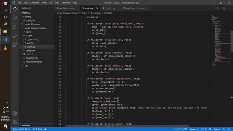Switch to the __init__.py tab
Screen dimensions: 233x131
pyautogui.click(x=111, y=8)
